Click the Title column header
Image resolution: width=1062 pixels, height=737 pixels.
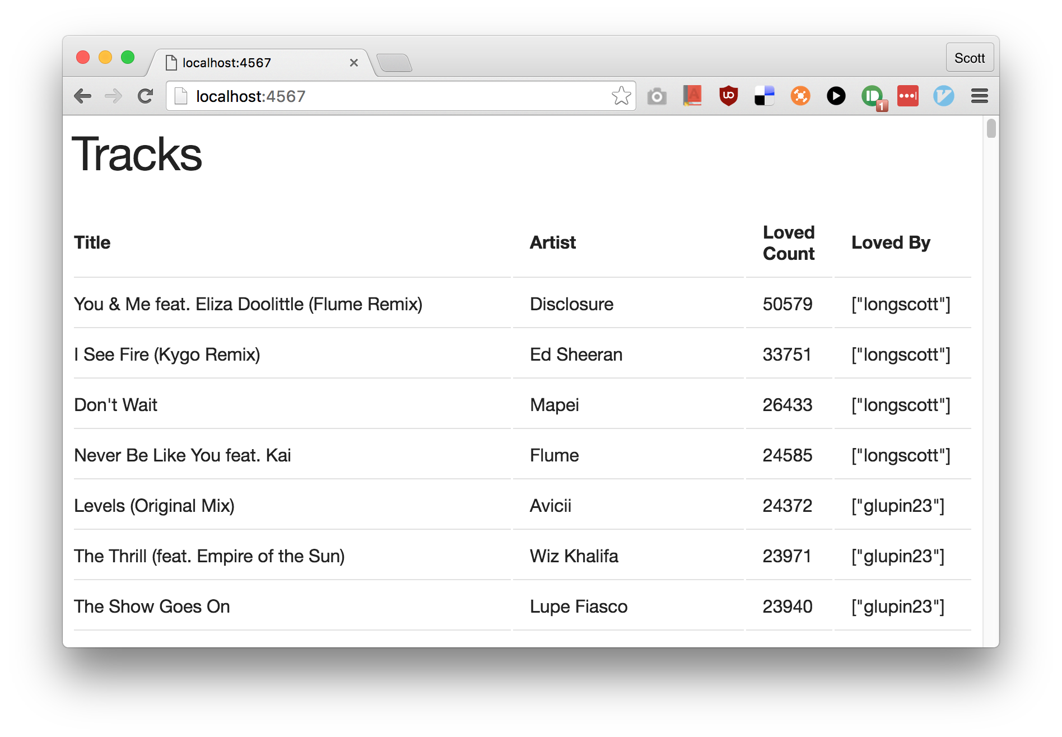[92, 242]
